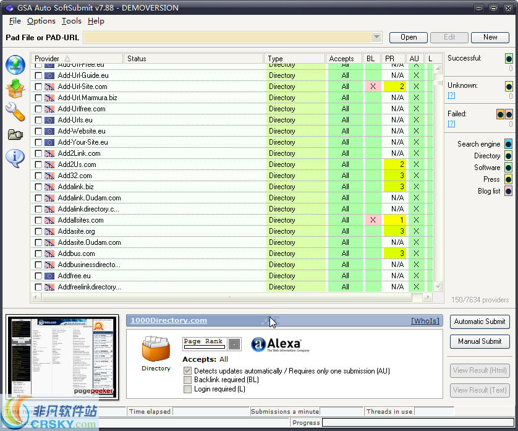Open the Tools menu

click(x=72, y=20)
